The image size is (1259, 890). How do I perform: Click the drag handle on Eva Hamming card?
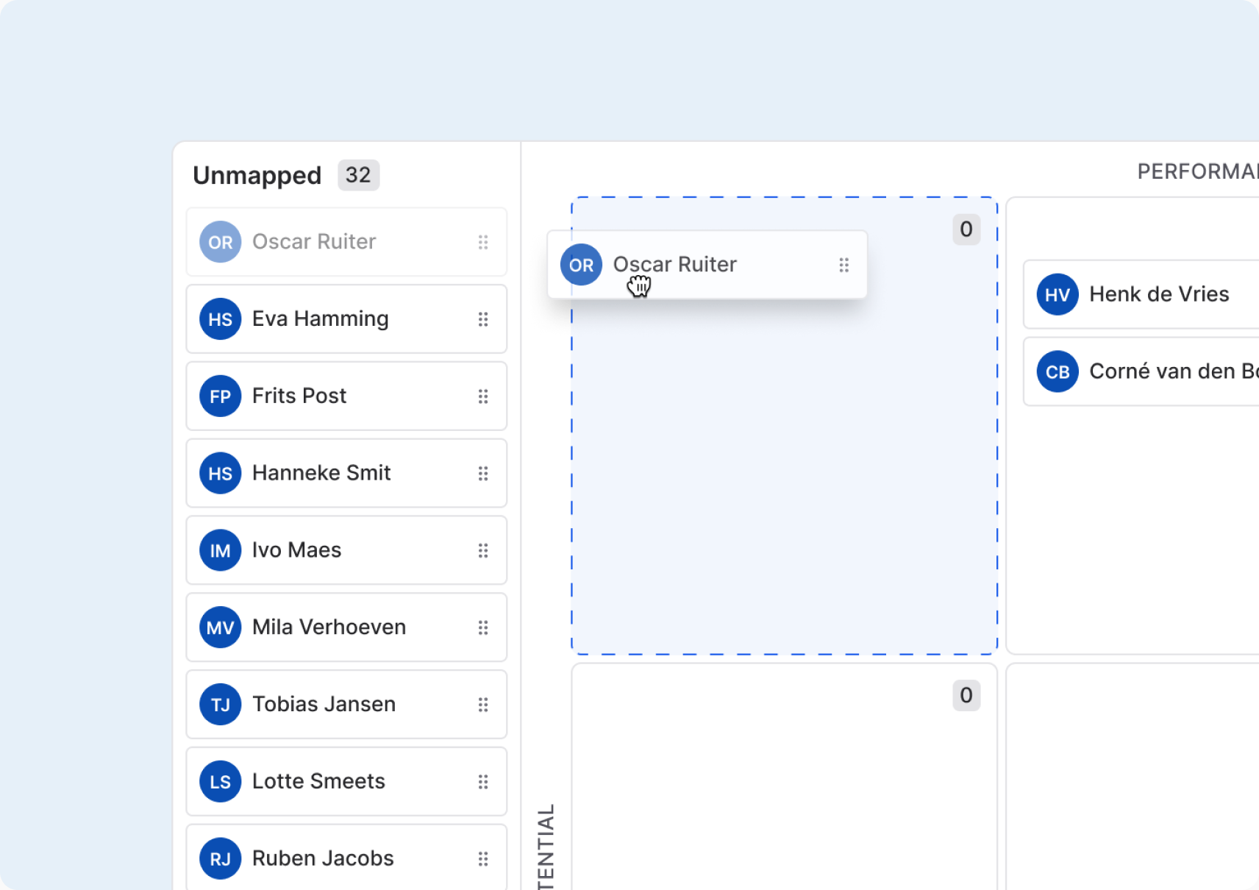point(483,319)
